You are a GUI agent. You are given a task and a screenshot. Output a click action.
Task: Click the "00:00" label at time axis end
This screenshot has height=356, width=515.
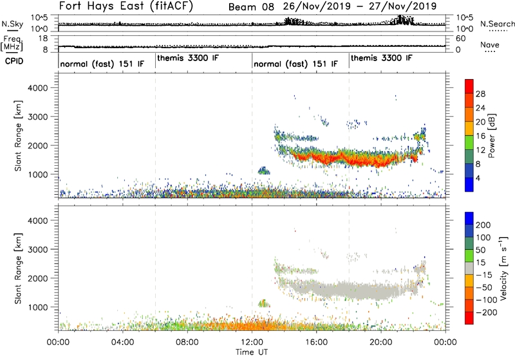click(445, 343)
